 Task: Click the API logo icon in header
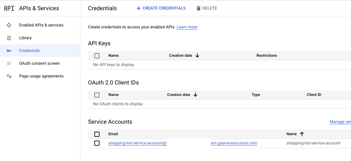pyautogui.click(x=9, y=8)
